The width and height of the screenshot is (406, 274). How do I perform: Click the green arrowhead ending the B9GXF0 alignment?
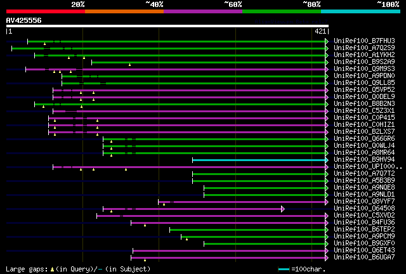click(327, 244)
